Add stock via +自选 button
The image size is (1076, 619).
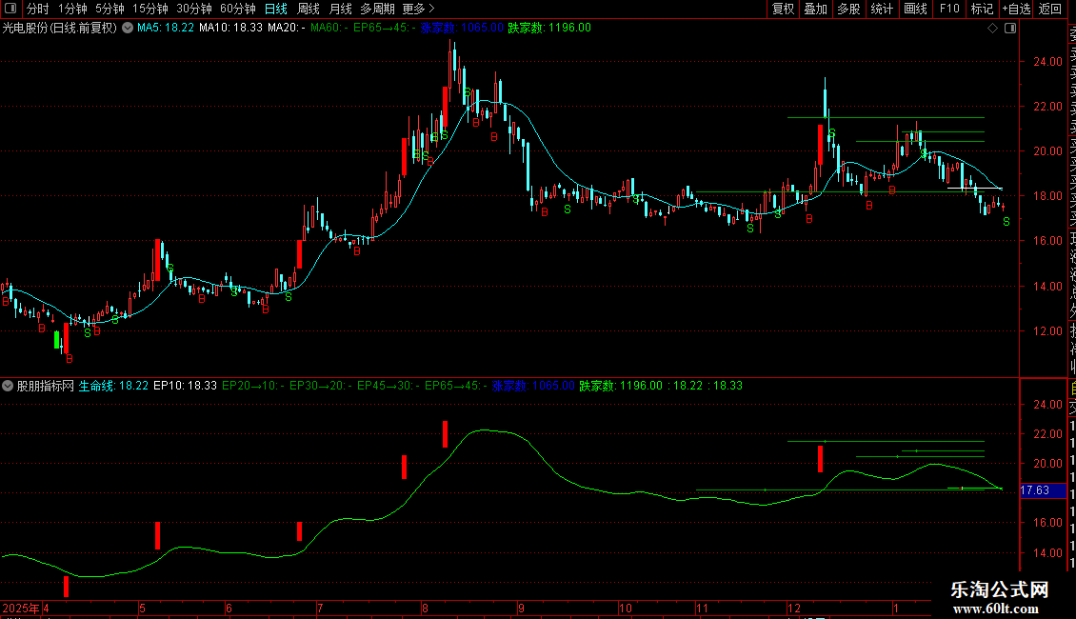pos(1016,9)
